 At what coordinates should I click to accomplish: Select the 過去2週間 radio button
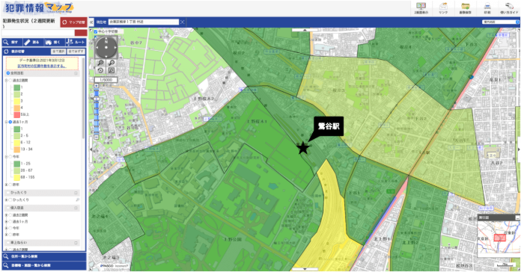pyautogui.click(x=10, y=81)
